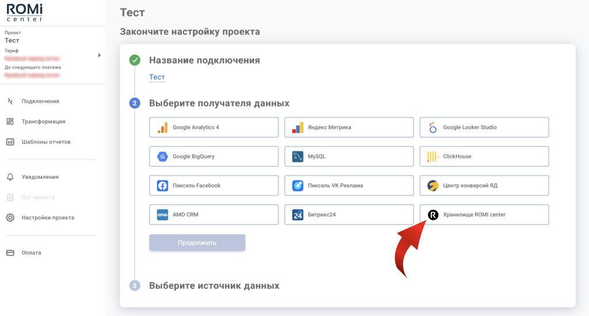Click the AMO CRM logo icon

coord(162,214)
